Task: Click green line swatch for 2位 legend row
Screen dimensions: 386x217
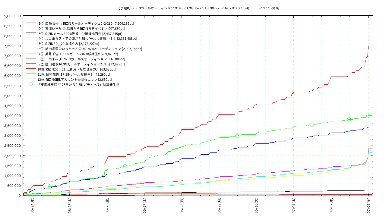Action: coord(31,28)
